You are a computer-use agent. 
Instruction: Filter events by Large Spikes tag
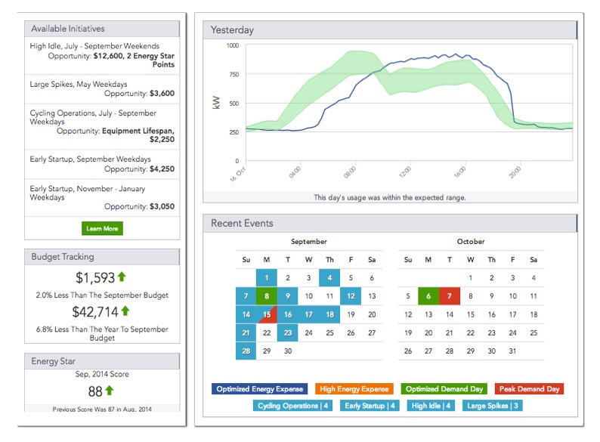click(x=491, y=406)
